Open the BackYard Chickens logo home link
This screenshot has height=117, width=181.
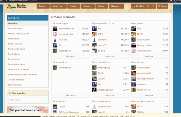(x=16, y=6)
